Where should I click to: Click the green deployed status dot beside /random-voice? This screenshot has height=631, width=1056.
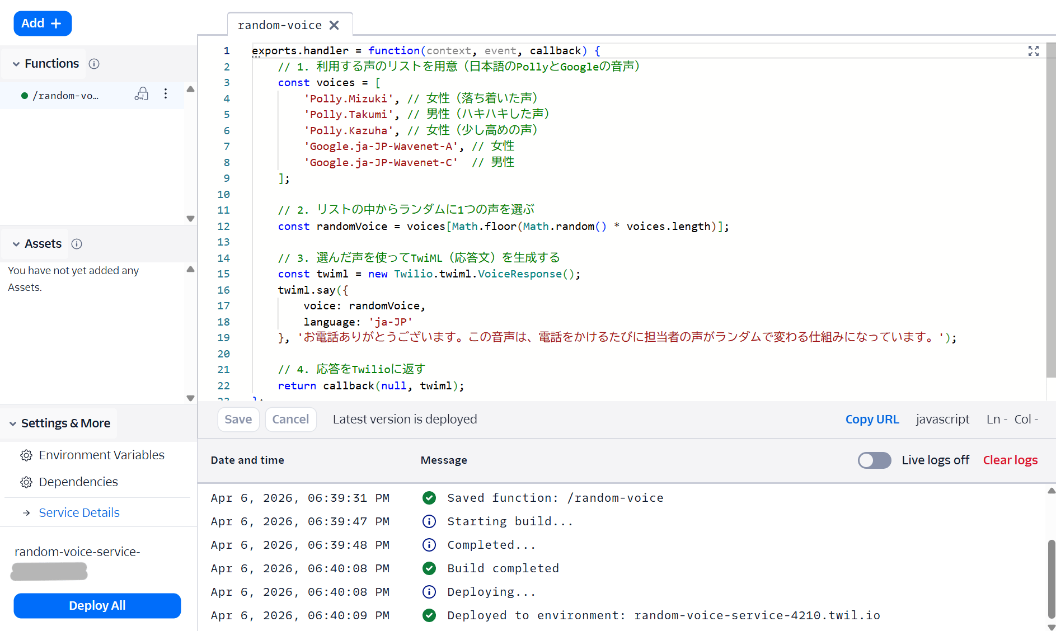(x=25, y=95)
